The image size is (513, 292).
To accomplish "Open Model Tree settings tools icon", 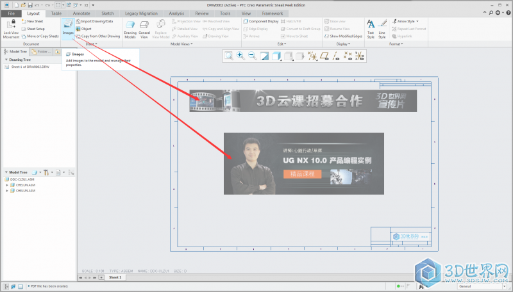I will (x=47, y=172).
